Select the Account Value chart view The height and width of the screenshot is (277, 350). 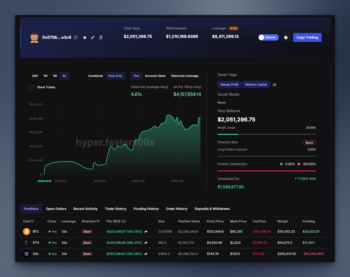[x=155, y=76]
